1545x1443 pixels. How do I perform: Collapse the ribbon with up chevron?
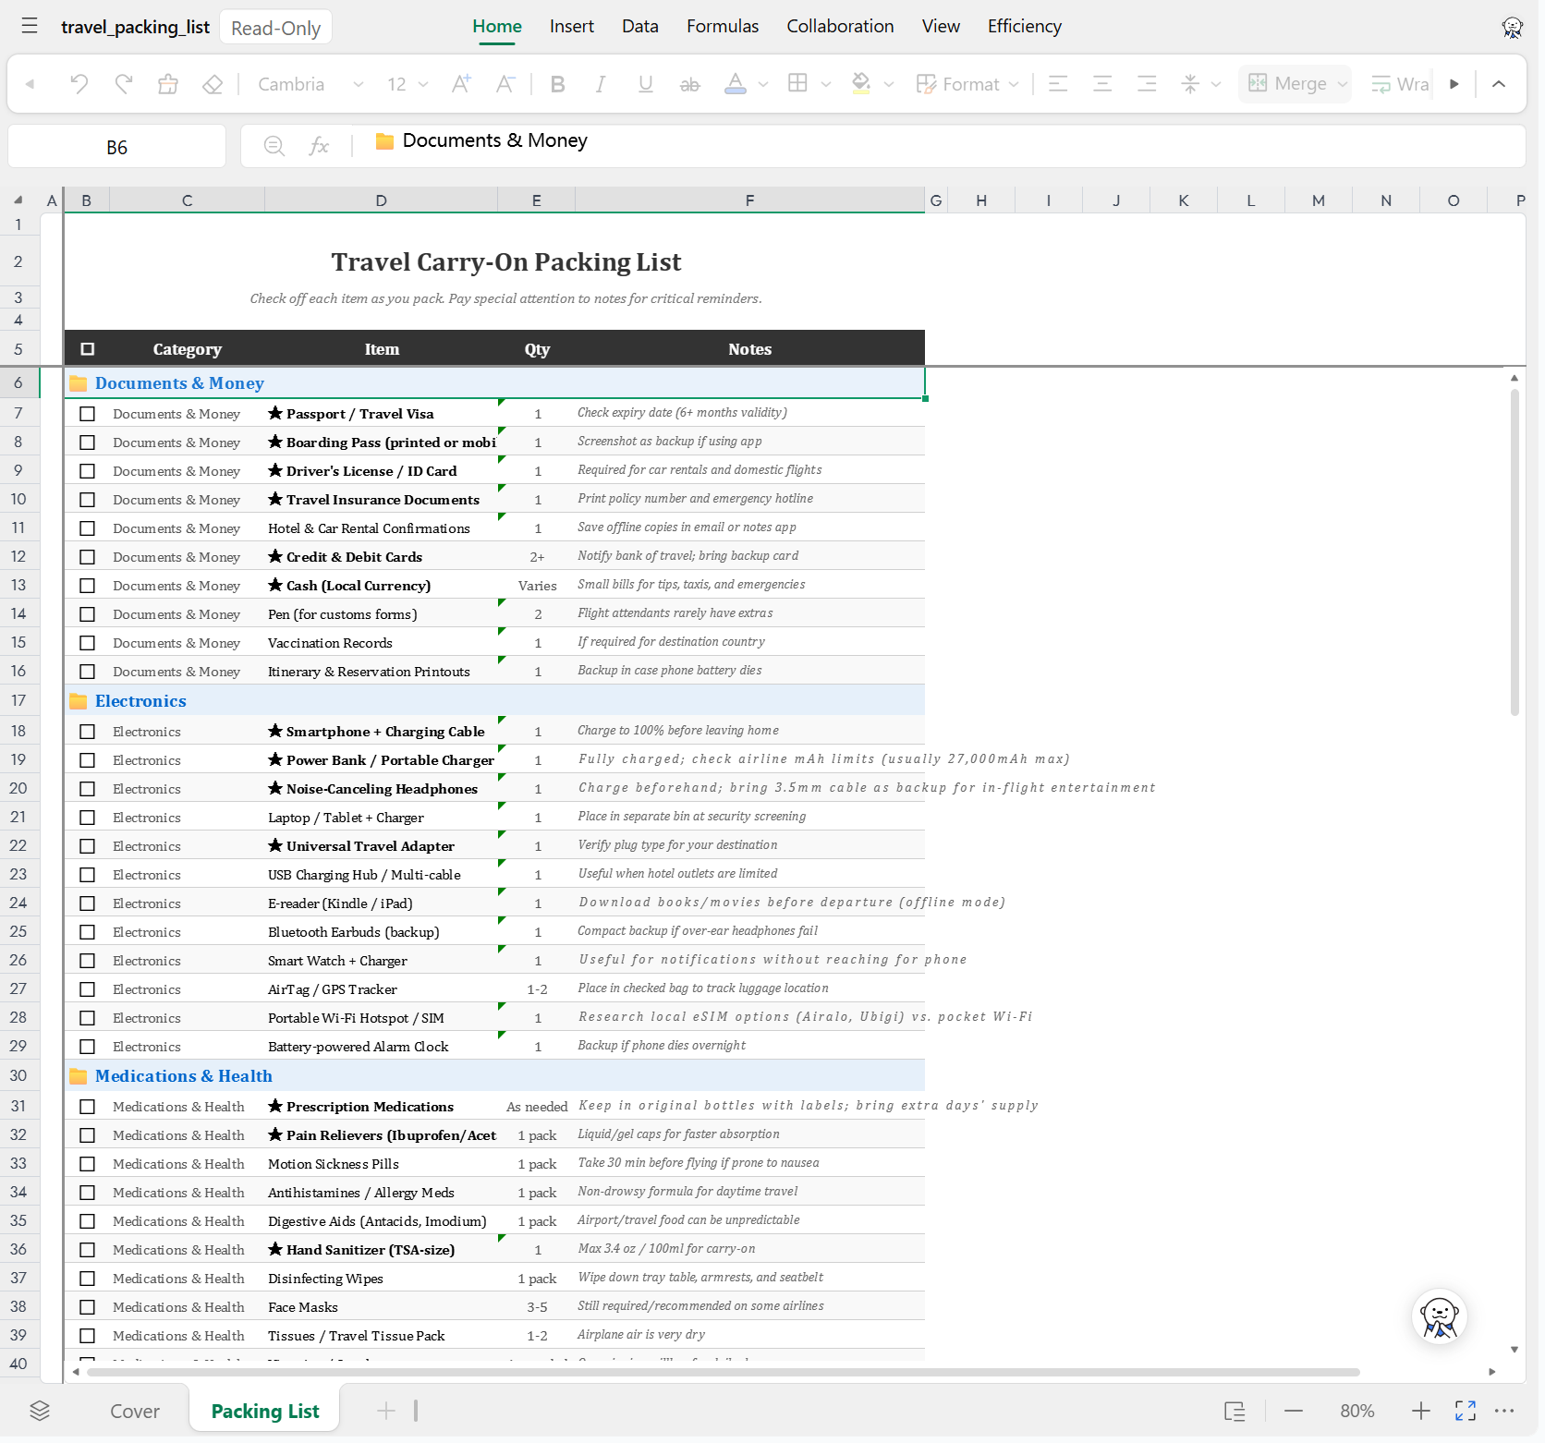coord(1499,84)
